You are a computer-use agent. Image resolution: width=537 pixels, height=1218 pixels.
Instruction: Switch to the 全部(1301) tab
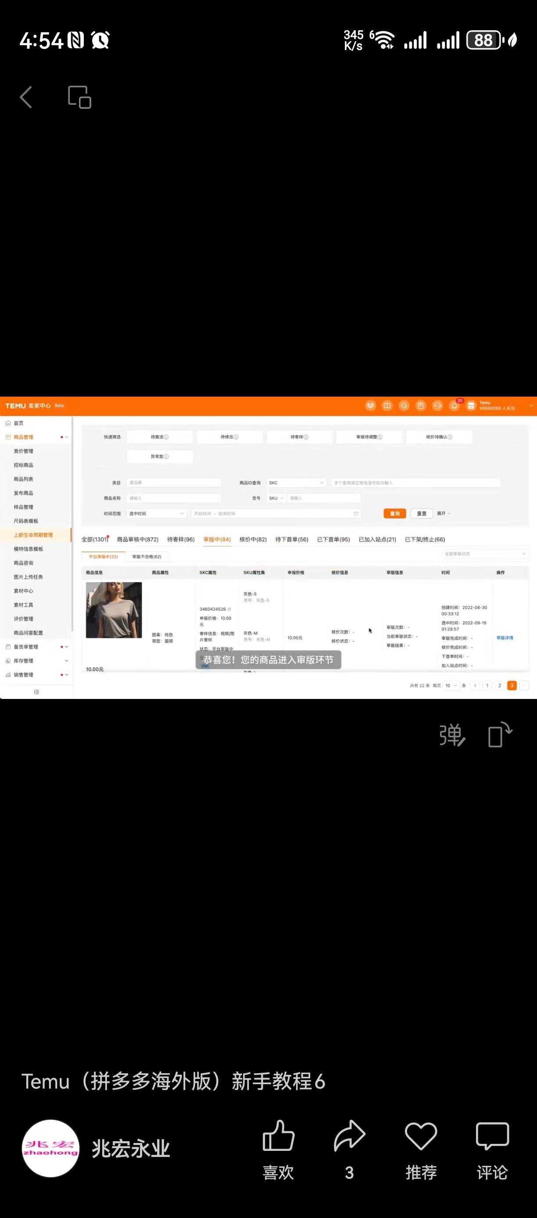coord(95,540)
